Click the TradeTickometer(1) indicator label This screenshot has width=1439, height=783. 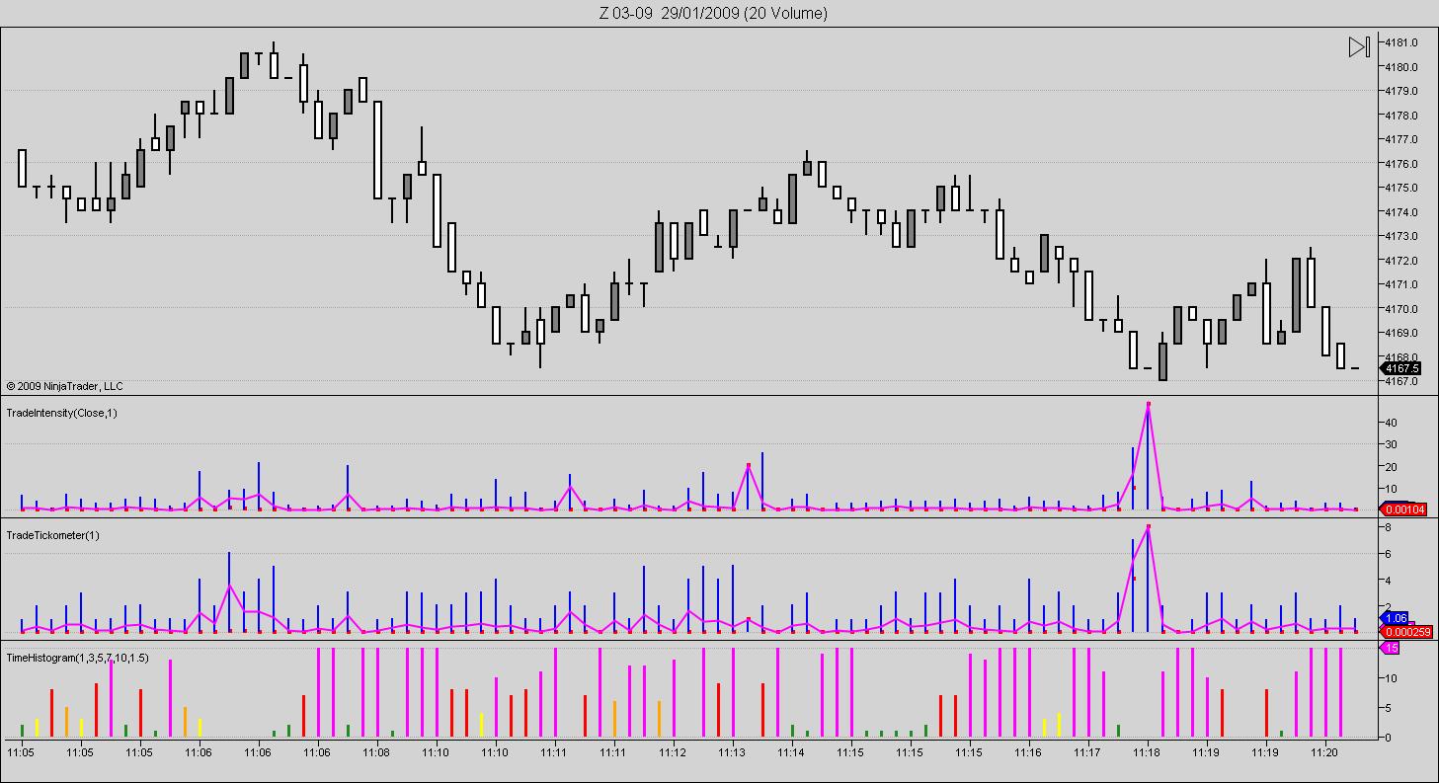pos(52,535)
